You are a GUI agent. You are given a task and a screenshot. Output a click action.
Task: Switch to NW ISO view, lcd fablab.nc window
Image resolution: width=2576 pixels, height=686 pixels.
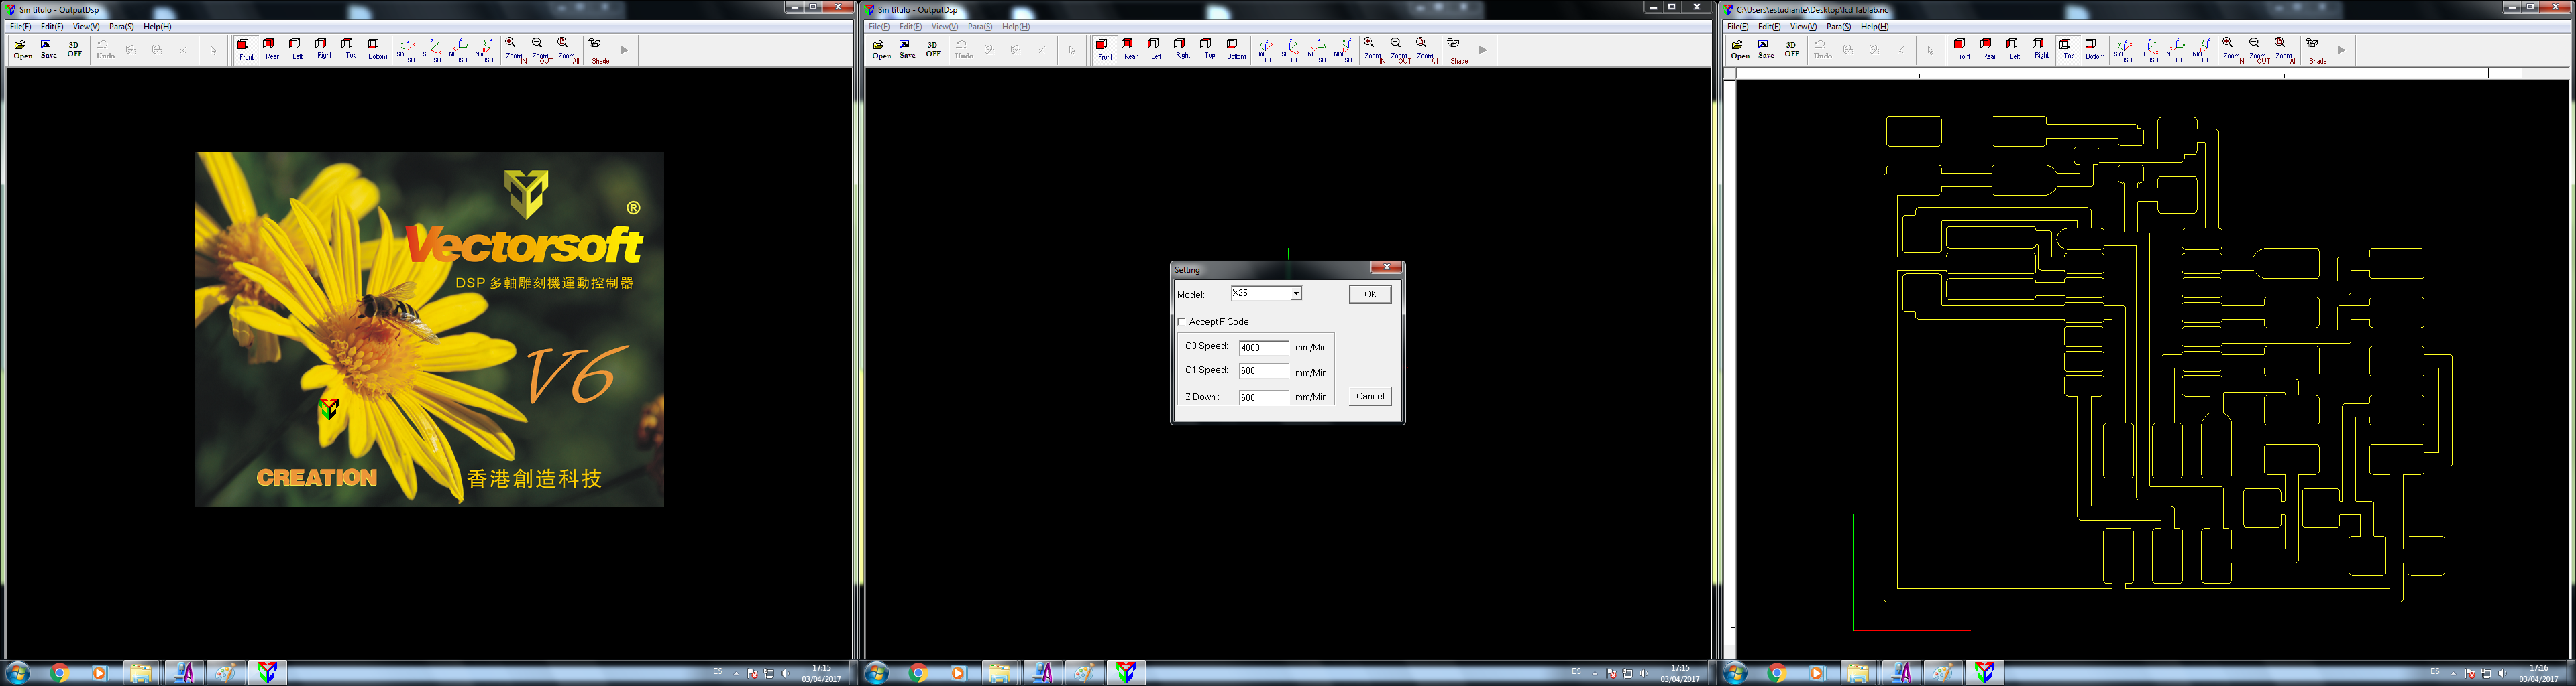(2202, 50)
